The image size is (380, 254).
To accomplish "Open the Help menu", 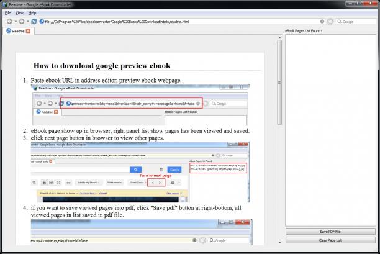I will click(x=32, y=13).
